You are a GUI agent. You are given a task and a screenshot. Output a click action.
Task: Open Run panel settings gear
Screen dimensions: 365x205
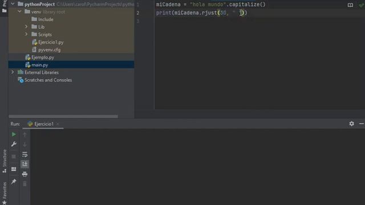coord(351,124)
